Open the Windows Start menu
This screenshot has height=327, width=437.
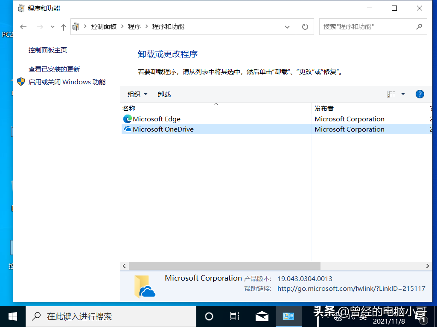click(x=13, y=316)
